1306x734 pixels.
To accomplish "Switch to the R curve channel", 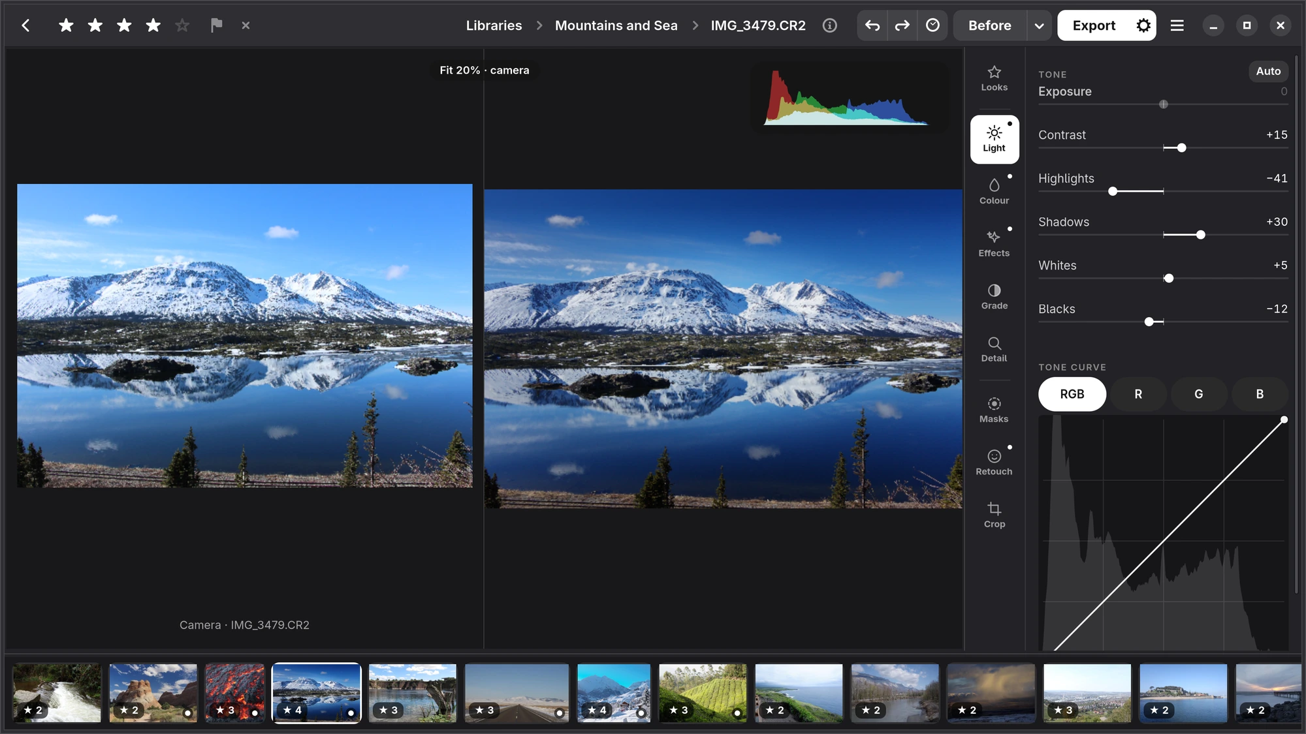I will (1138, 394).
